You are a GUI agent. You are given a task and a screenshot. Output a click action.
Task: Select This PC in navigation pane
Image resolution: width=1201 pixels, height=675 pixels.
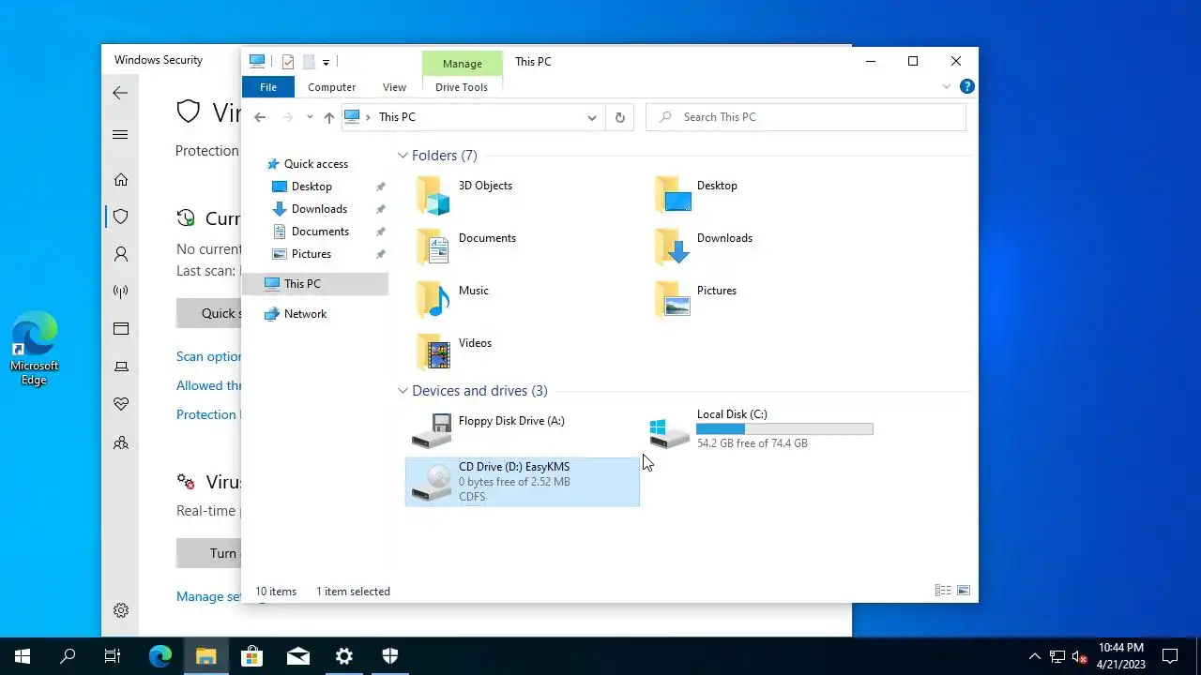tap(315, 284)
